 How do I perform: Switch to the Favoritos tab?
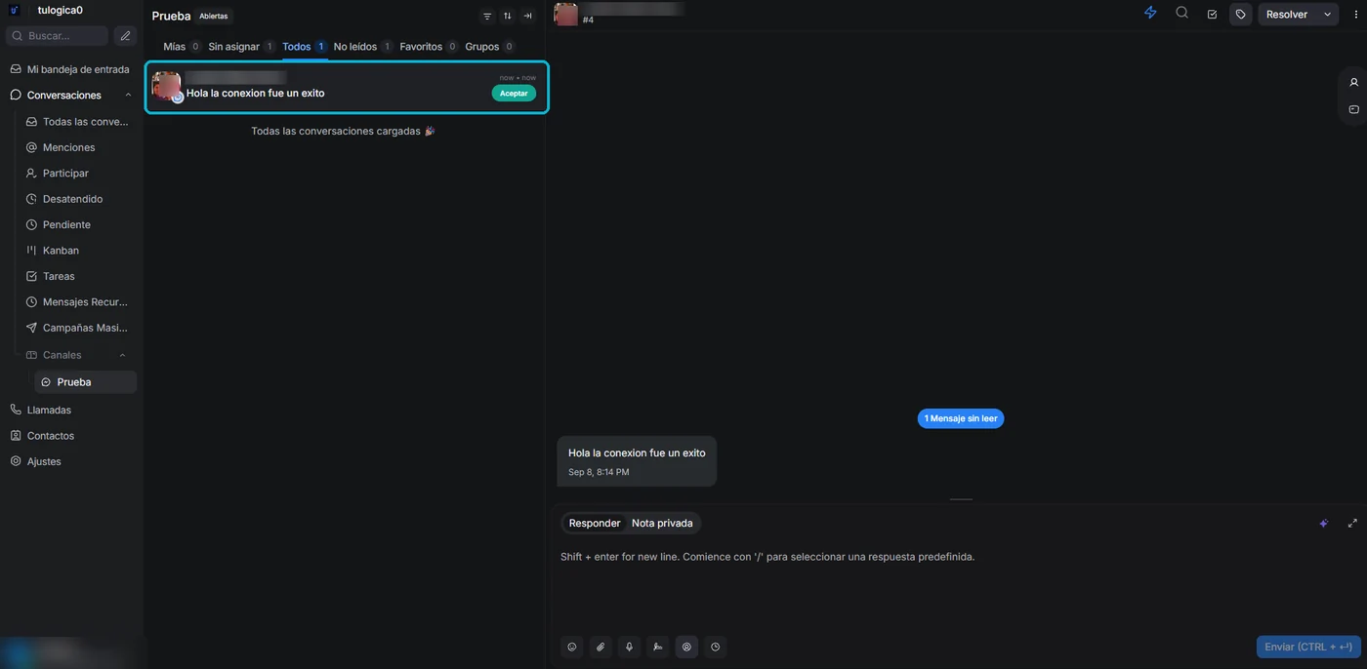(x=429, y=47)
